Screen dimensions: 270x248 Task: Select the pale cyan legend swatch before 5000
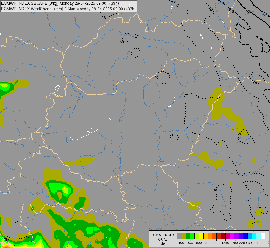pos(258,236)
